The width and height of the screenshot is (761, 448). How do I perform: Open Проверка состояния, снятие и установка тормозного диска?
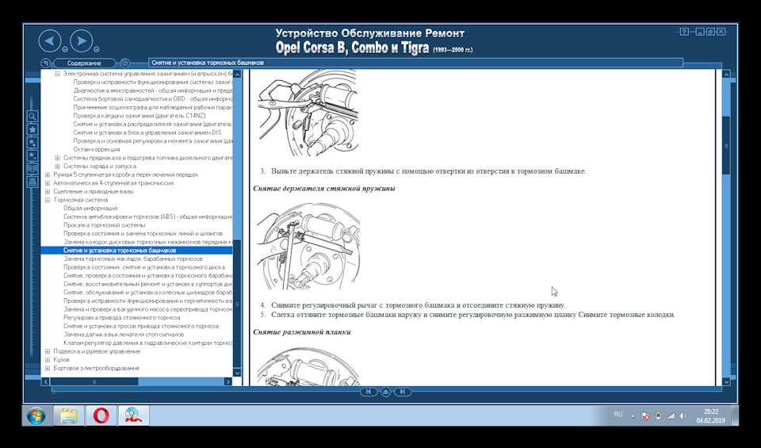(143, 267)
